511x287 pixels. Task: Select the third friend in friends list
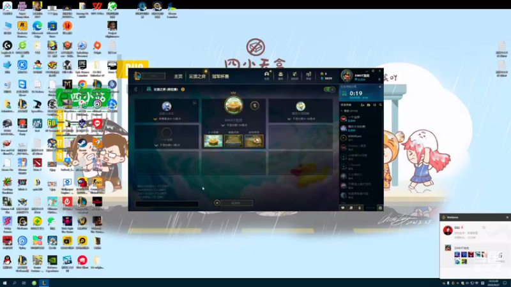point(360,138)
